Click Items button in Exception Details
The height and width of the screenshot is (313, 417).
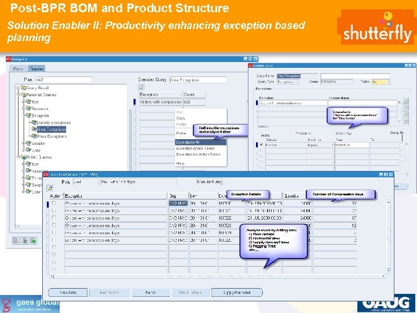point(151,292)
